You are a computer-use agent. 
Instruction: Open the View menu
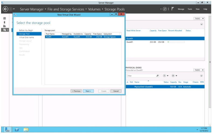point(197,9)
